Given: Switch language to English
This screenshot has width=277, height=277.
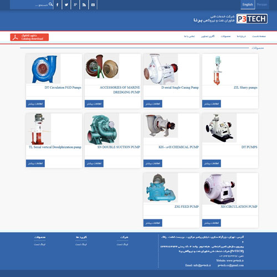Looking at the screenshot, I should (248, 4).
